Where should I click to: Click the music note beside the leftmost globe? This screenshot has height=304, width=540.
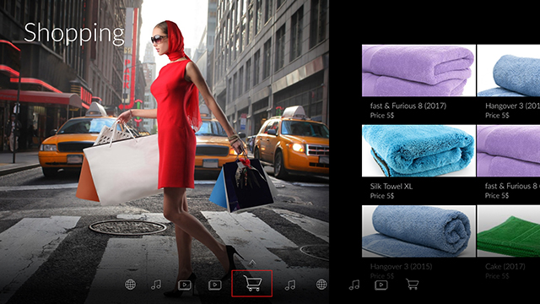156,285
